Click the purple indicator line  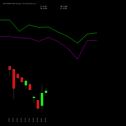coord(48,38)
